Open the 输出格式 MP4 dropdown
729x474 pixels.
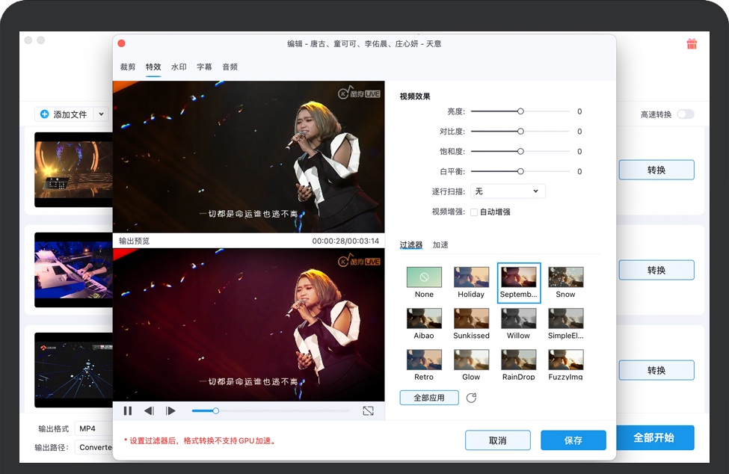click(x=94, y=428)
